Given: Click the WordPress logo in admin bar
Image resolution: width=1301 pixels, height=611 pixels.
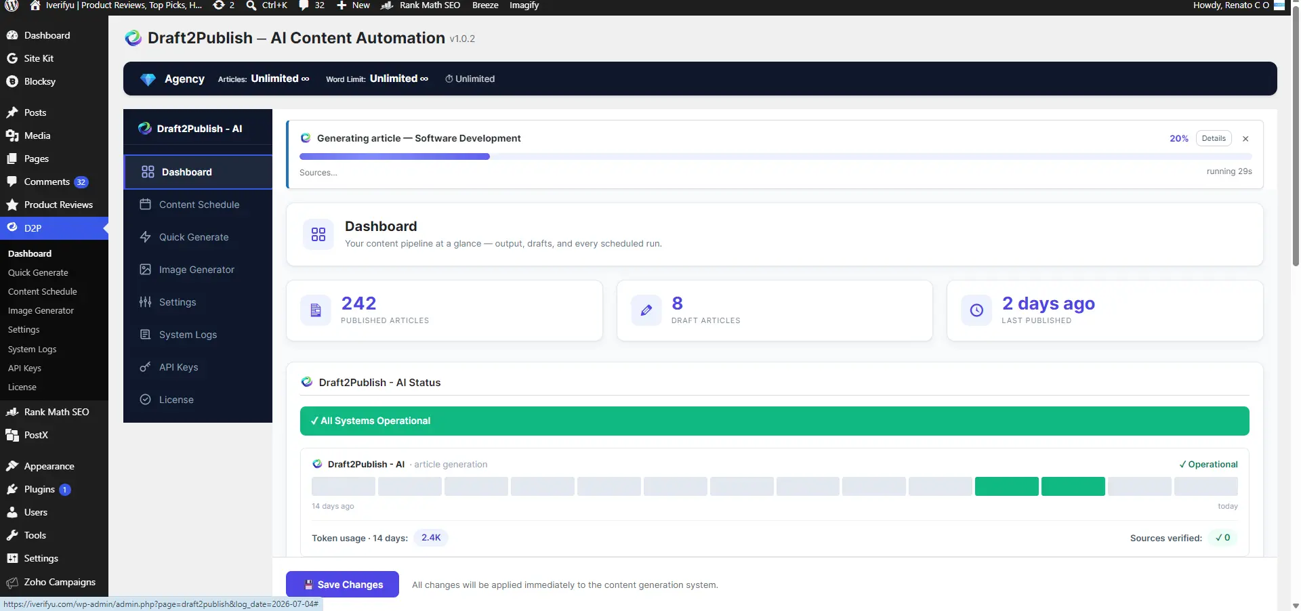Looking at the screenshot, I should [x=12, y=5].
